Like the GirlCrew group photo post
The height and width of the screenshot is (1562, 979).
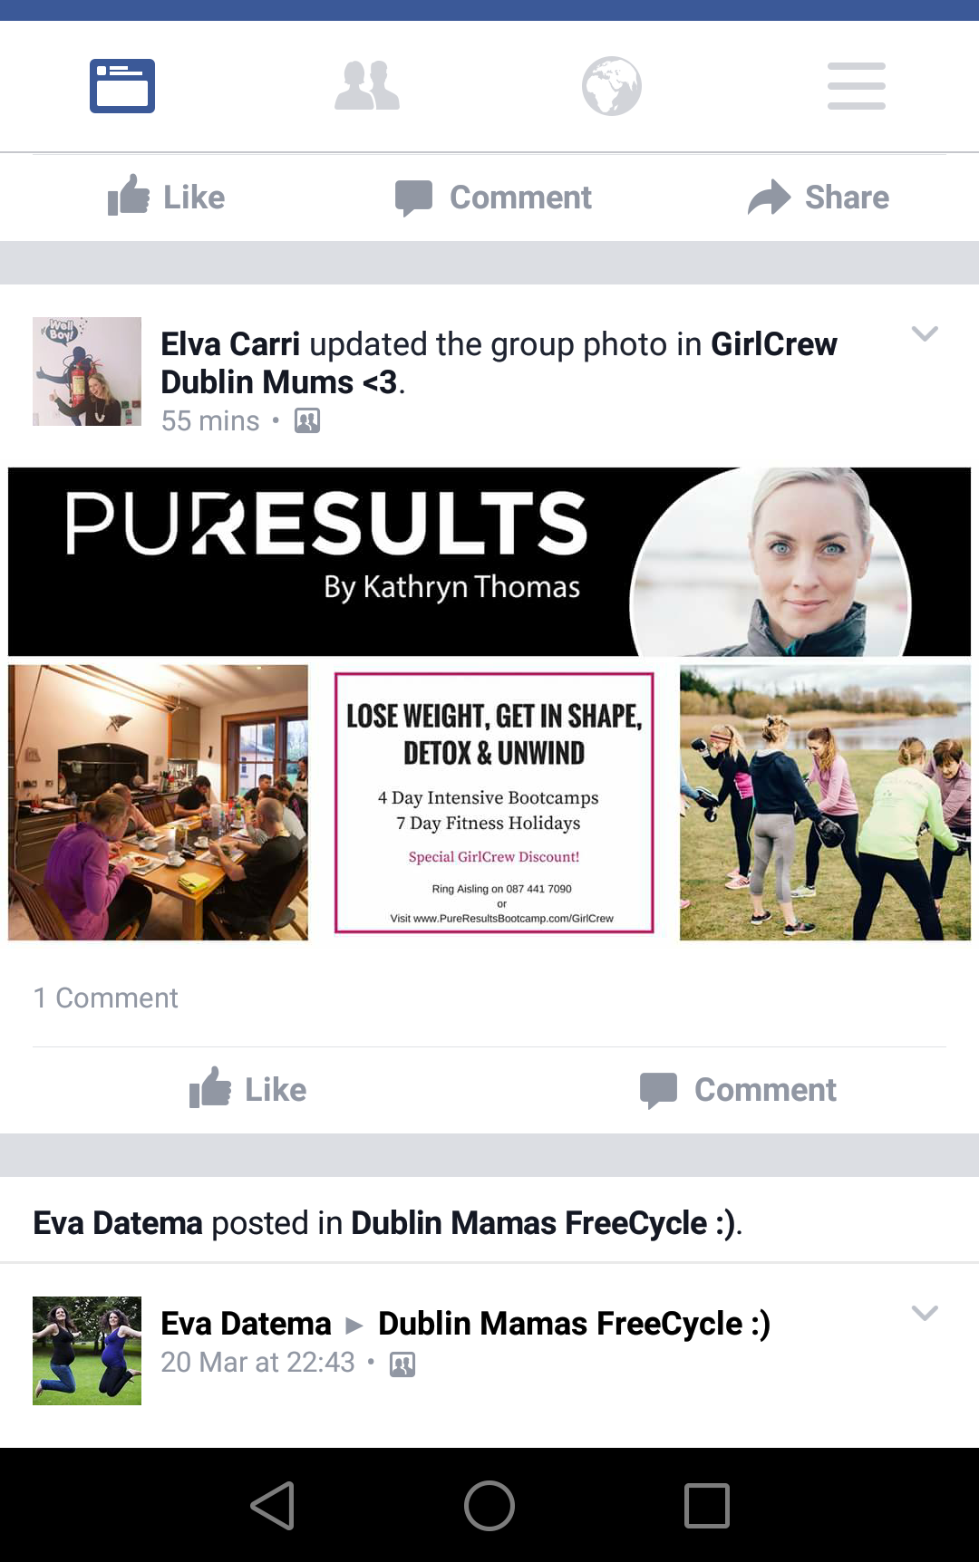point(247,1089)
